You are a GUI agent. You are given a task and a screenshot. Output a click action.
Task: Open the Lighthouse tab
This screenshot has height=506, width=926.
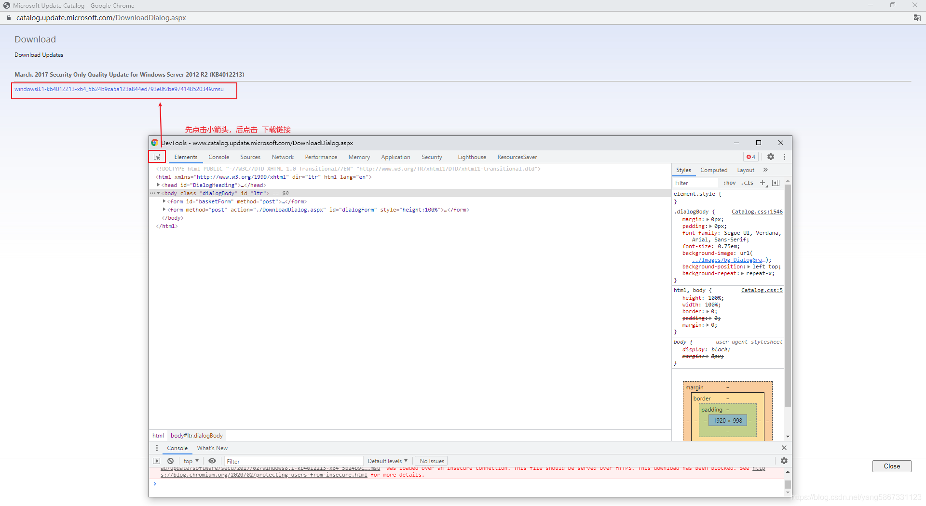[472, 157]
